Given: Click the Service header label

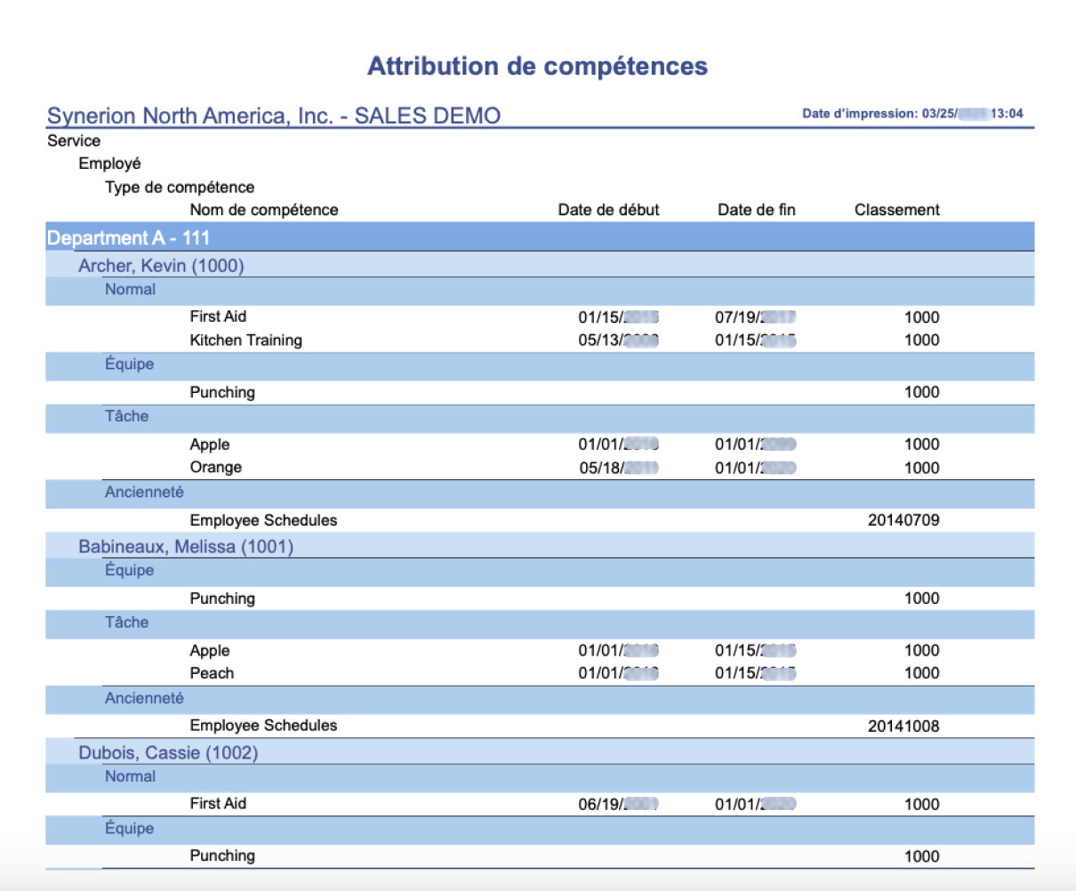Looking at the screenshot, I should (74, 140).
